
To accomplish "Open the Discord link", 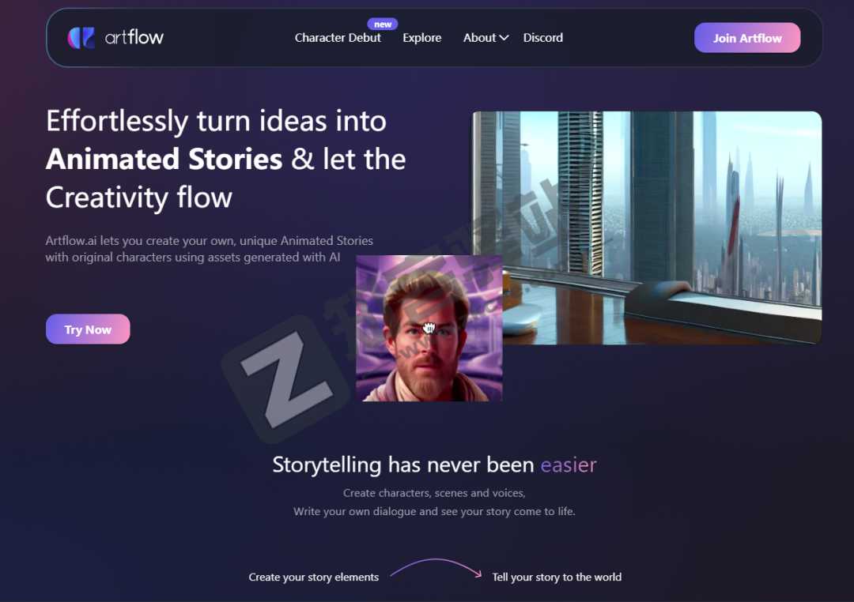I will pyautogui.click(x=543, y=38).
